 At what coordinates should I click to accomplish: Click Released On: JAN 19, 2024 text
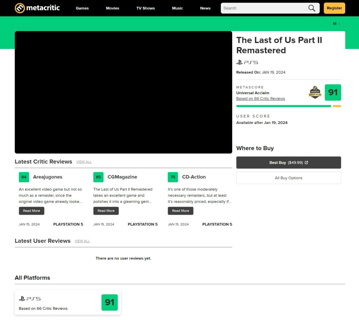click(261, 72)
